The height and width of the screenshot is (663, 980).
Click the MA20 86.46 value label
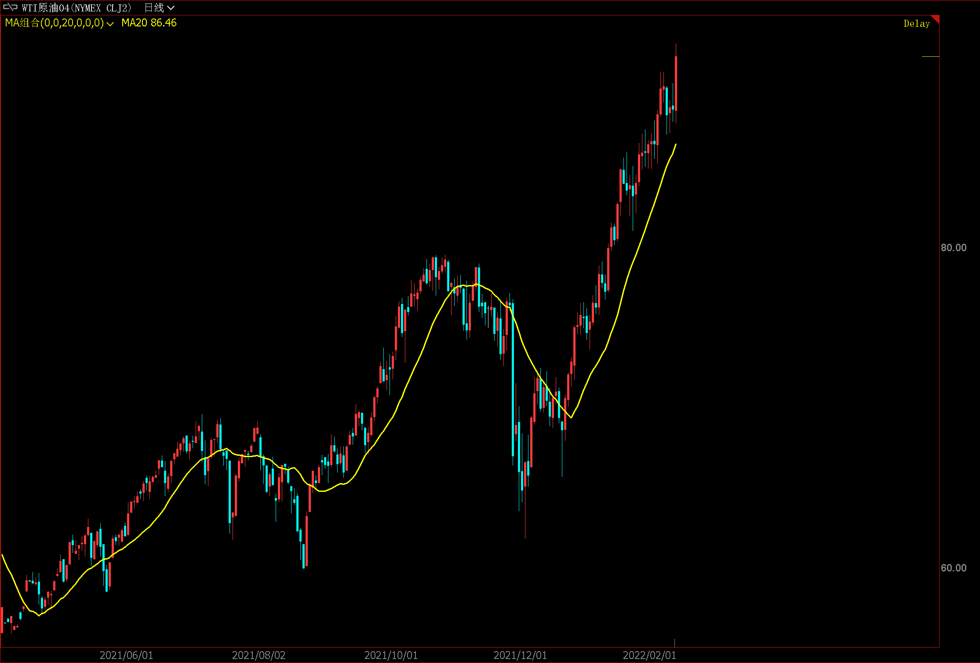pos(149,23)
